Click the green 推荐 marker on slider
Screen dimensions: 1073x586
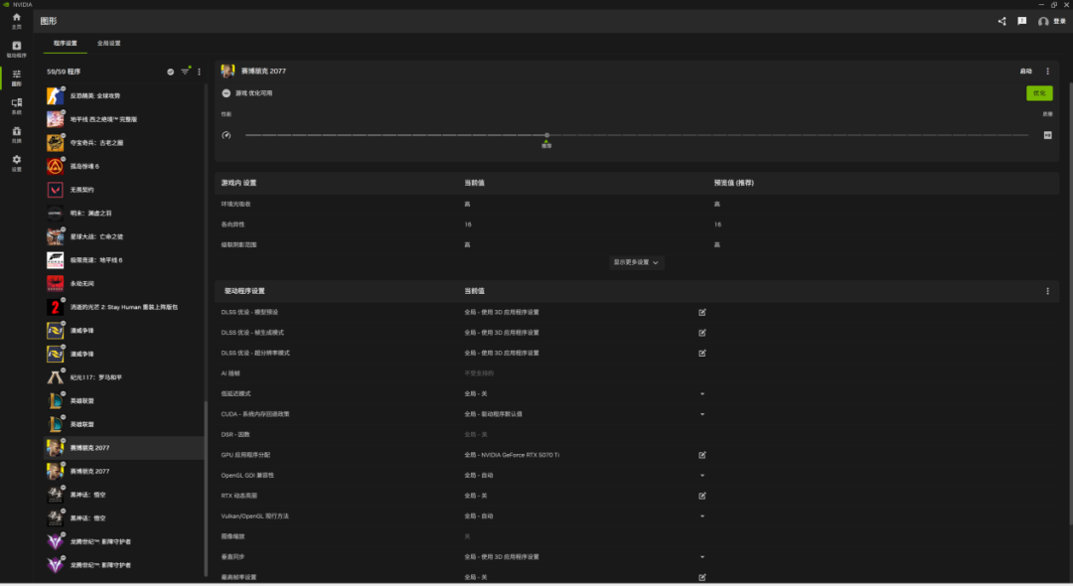[x=546, y=144]
